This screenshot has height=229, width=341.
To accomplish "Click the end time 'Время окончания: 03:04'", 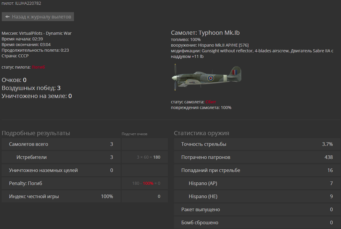I will 26,45.
